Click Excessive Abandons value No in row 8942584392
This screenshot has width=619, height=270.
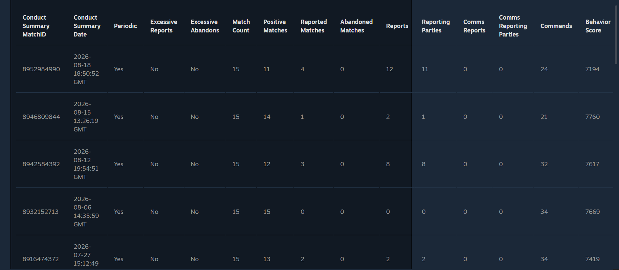click(195, 164)
